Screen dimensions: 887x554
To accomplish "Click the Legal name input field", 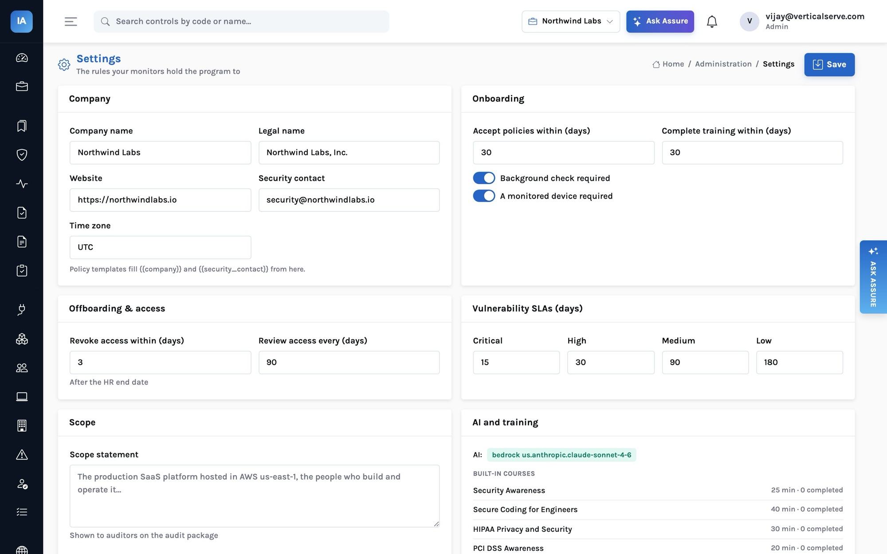I will tap(349, 152).
